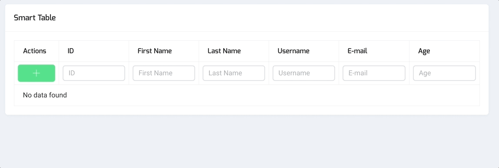Select the No data found message row

(246, 95)
